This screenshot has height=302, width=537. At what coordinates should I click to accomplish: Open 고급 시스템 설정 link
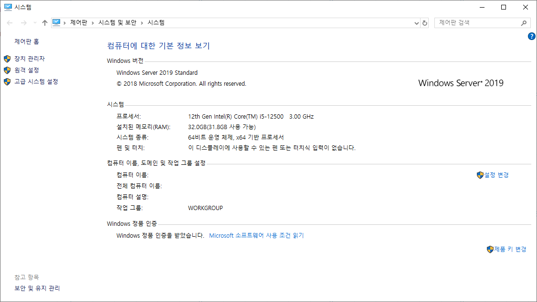click(36, 81)
